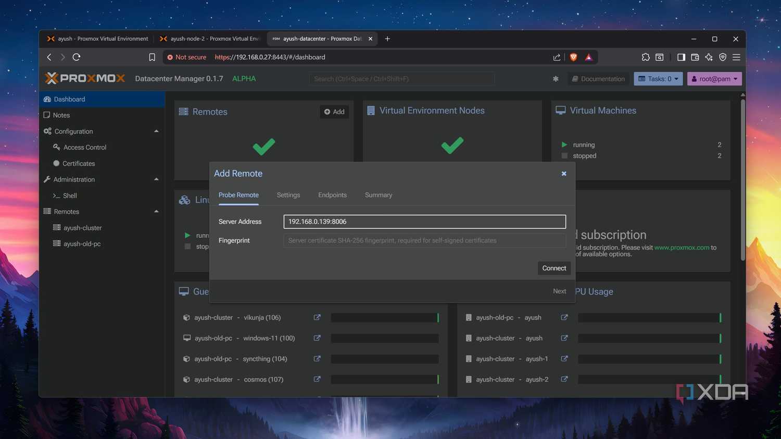
Task: Open windows-11 (100) external link icon
Action: (317, 338)
